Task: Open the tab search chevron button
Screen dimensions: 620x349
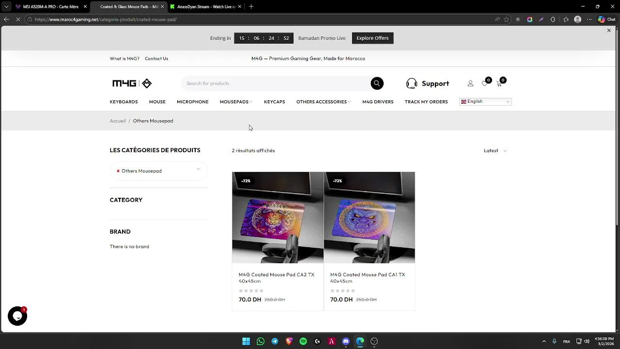Action: pos(6,7)
